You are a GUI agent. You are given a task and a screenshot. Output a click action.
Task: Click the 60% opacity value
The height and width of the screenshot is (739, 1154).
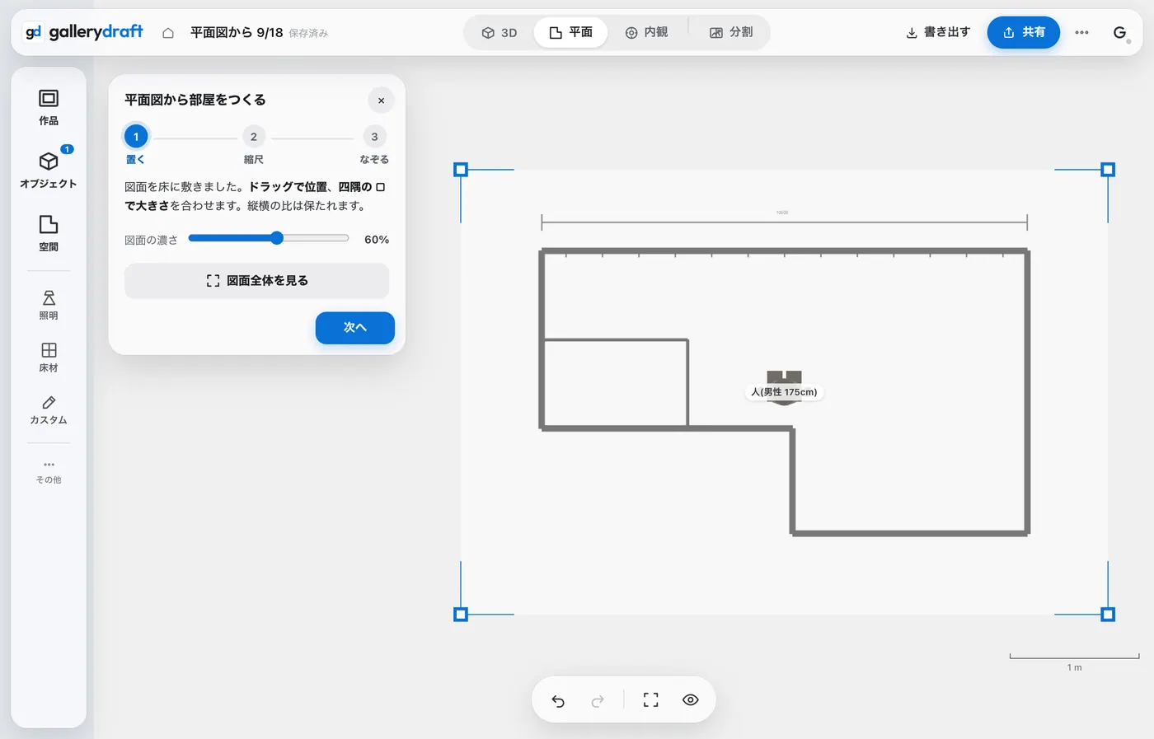(x=377, y=240)
